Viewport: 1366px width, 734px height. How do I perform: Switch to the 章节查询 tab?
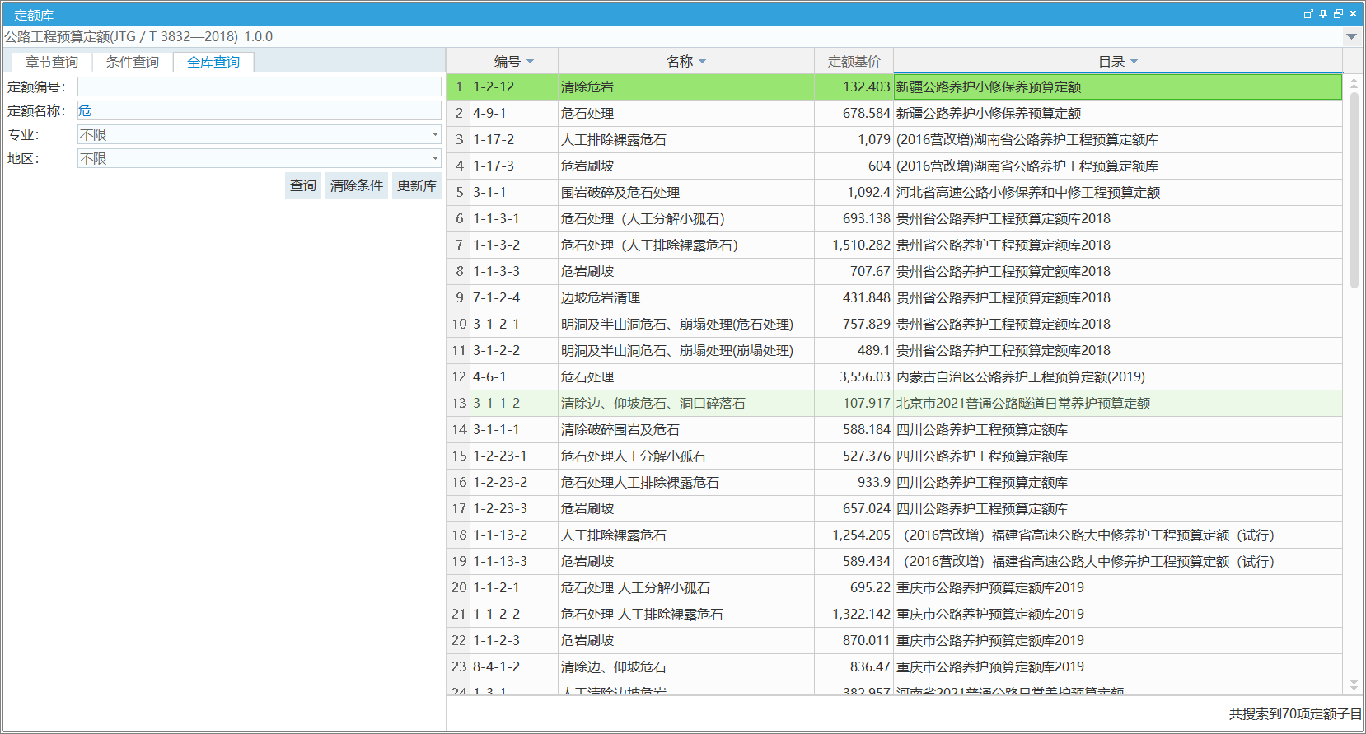click(51, 62)
